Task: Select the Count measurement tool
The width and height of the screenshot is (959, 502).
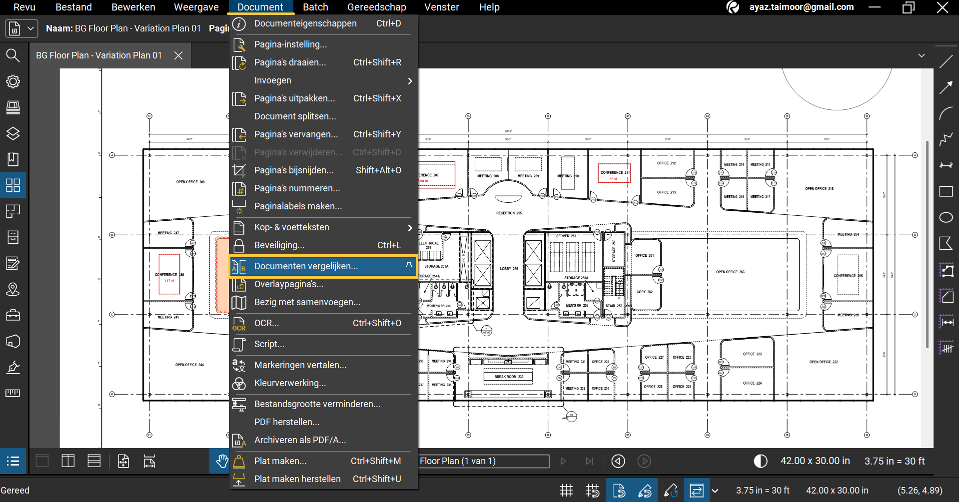Action: click(946, 347)
